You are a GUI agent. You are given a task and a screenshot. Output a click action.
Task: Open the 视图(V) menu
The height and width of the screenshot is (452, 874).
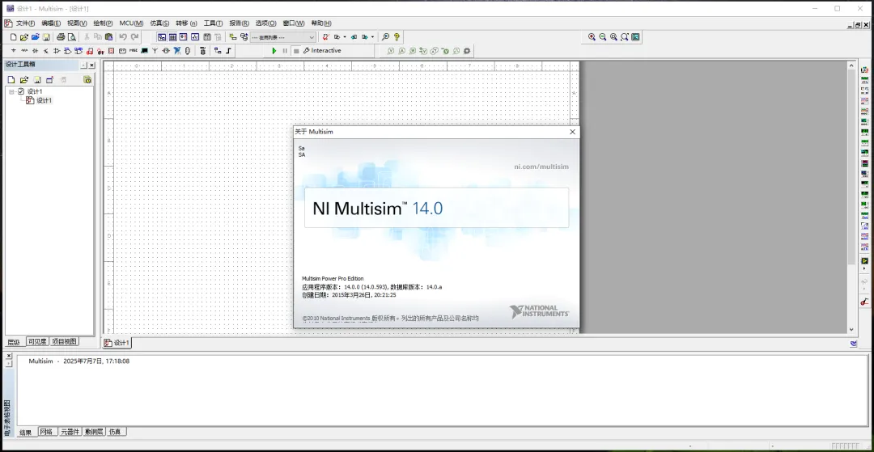pos(77,23)
